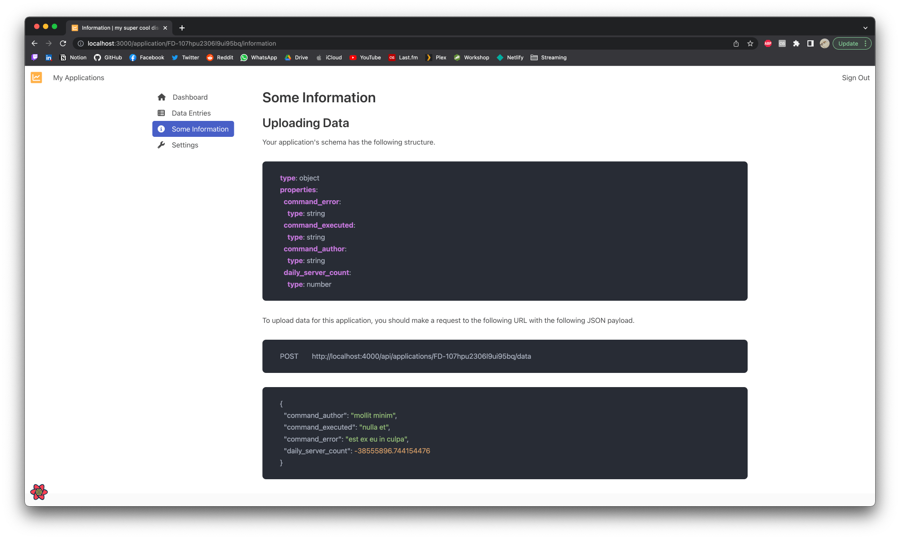The height and width of the screenshot is (539, 900).
Task: Expand the tab search chevron
Action: pos(865,28)
